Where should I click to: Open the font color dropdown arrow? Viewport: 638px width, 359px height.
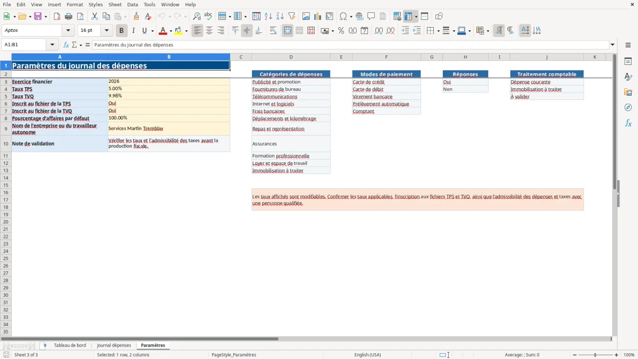pyautogui.click(x=171, y=31)
